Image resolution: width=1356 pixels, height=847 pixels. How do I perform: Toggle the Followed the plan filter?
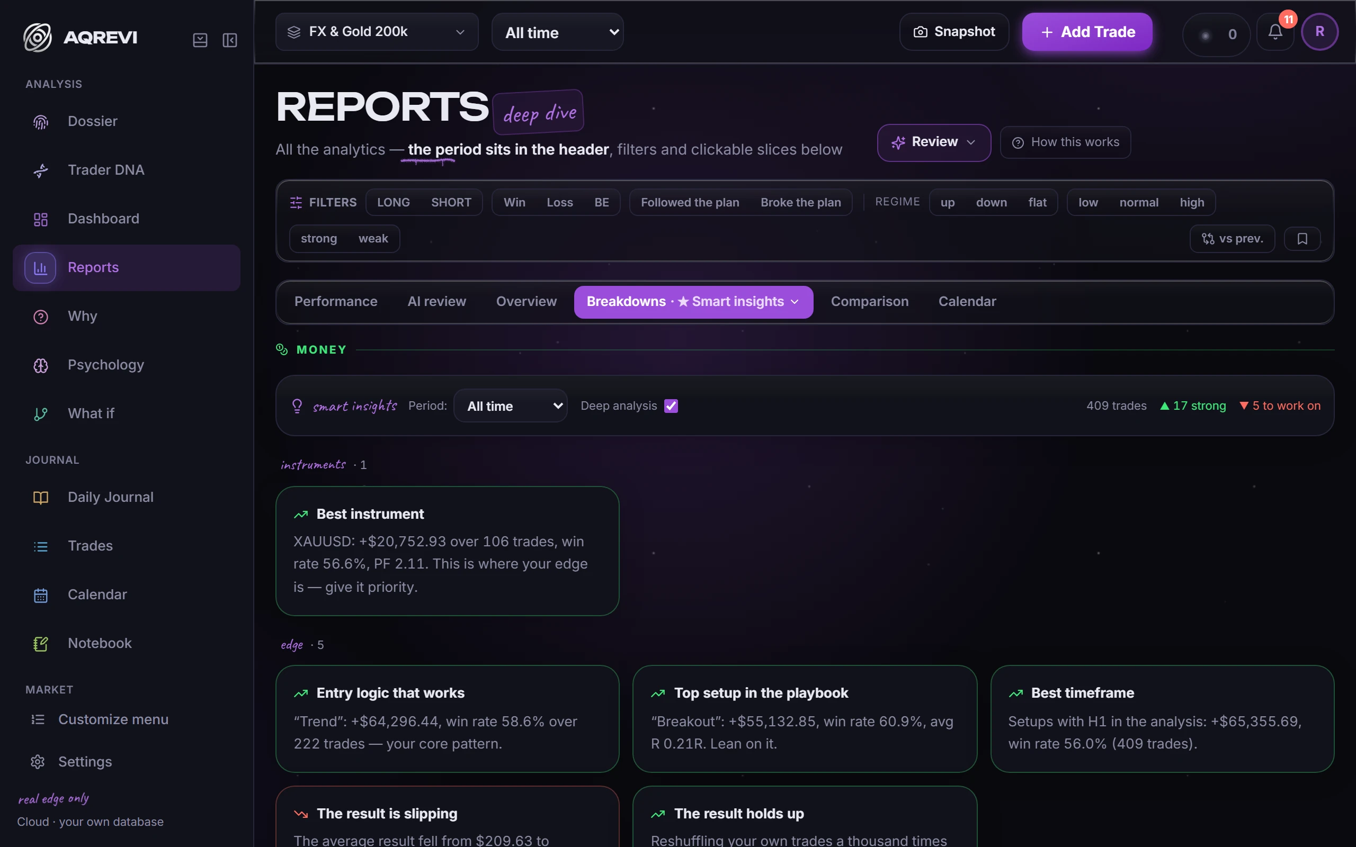point(690,202)
